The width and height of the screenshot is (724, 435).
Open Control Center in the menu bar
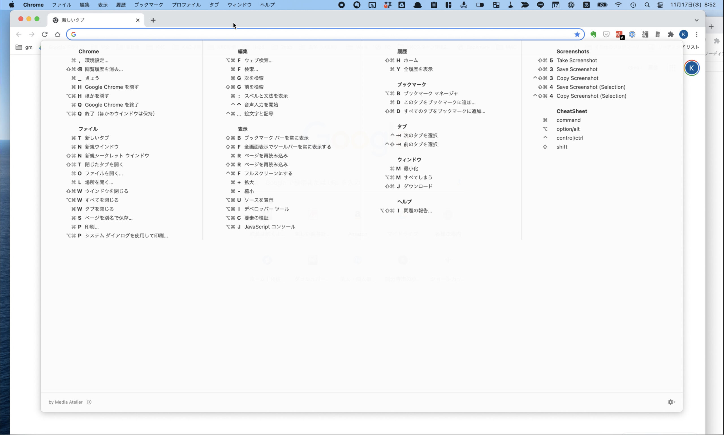coord(660,5)
